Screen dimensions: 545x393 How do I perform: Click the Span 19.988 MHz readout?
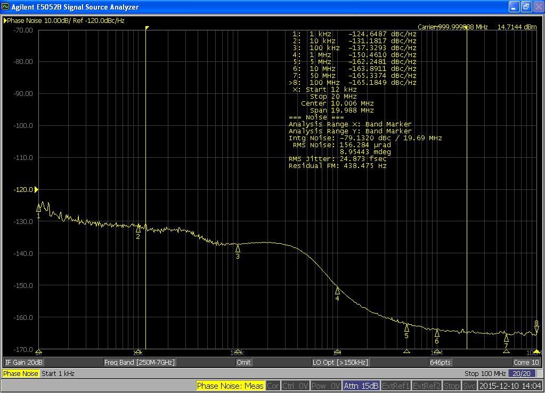point(341,110)
